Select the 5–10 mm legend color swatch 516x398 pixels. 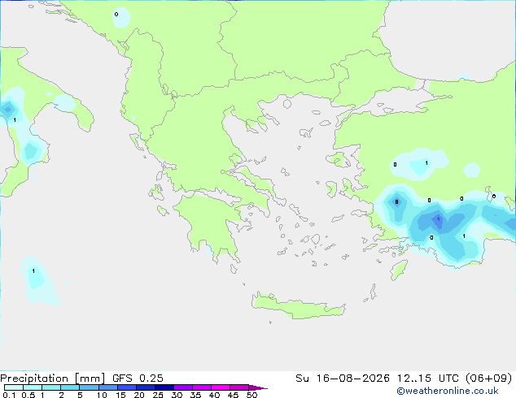point(89,387)
